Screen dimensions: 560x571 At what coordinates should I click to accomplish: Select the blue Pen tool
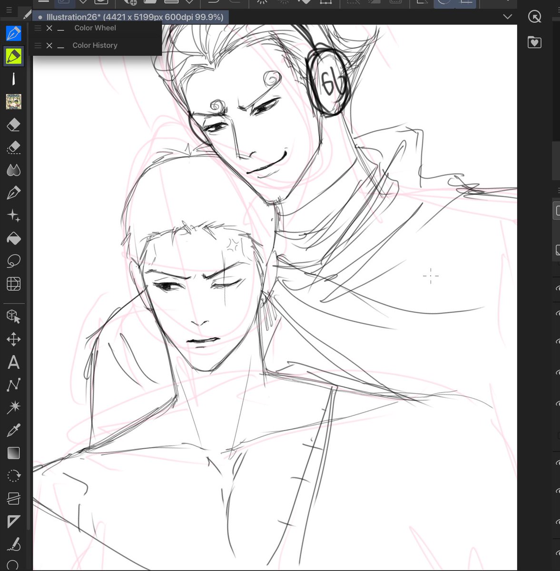pos(13,33)
